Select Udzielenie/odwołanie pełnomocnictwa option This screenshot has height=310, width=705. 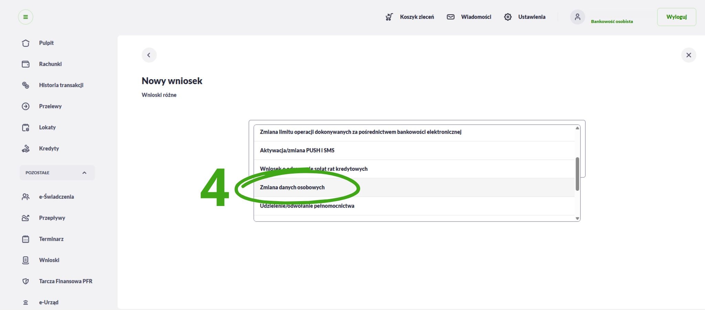[x=414, y=206]
